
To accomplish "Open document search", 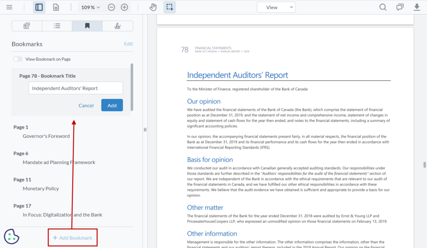I will click(383, 7).
